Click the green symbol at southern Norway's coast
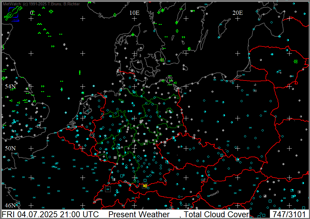 click(x=115, y=15)
